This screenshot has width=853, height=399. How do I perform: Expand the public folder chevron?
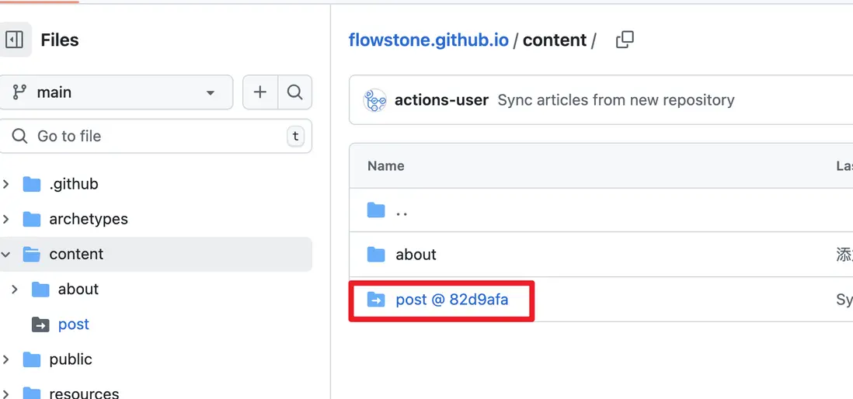(7, 359)
